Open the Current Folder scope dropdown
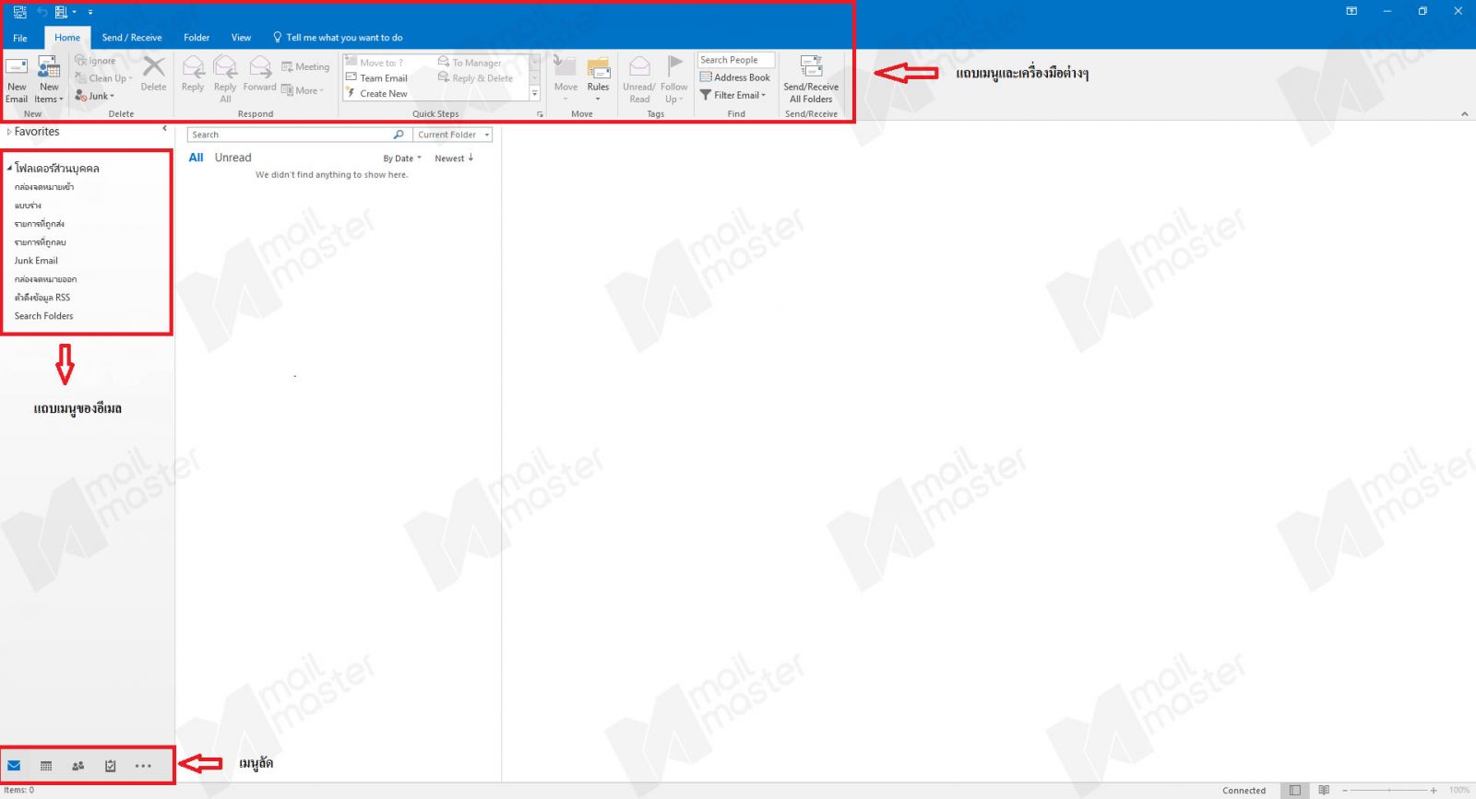This screenshot has width=1476, height=799. (453, 135)
